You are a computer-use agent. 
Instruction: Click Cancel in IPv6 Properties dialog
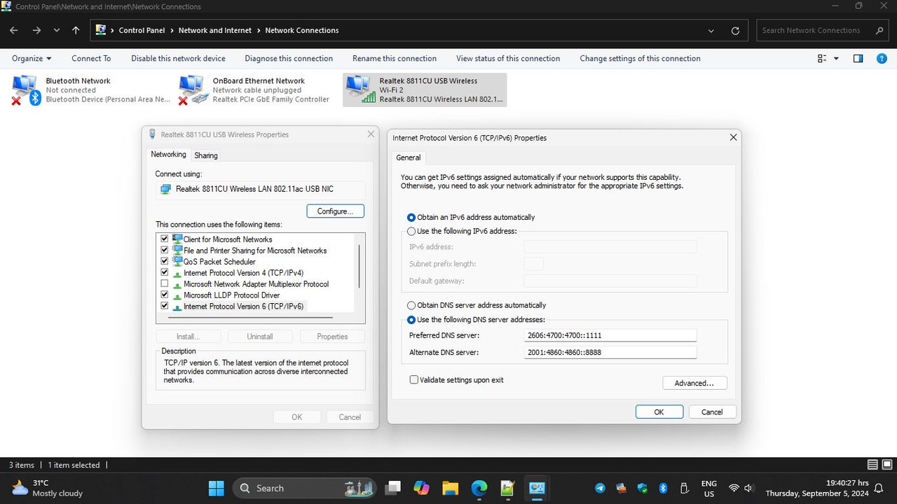[712, 412]
